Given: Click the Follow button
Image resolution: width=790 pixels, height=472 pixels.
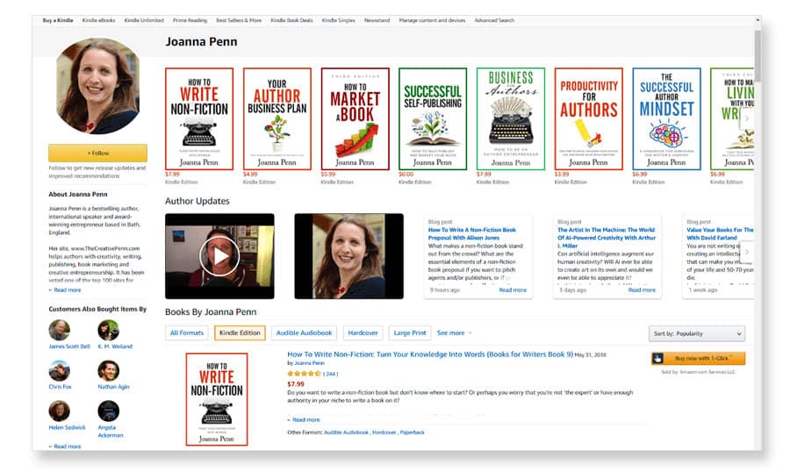Looking at the screenshot, I should click(x=97, y=153).
